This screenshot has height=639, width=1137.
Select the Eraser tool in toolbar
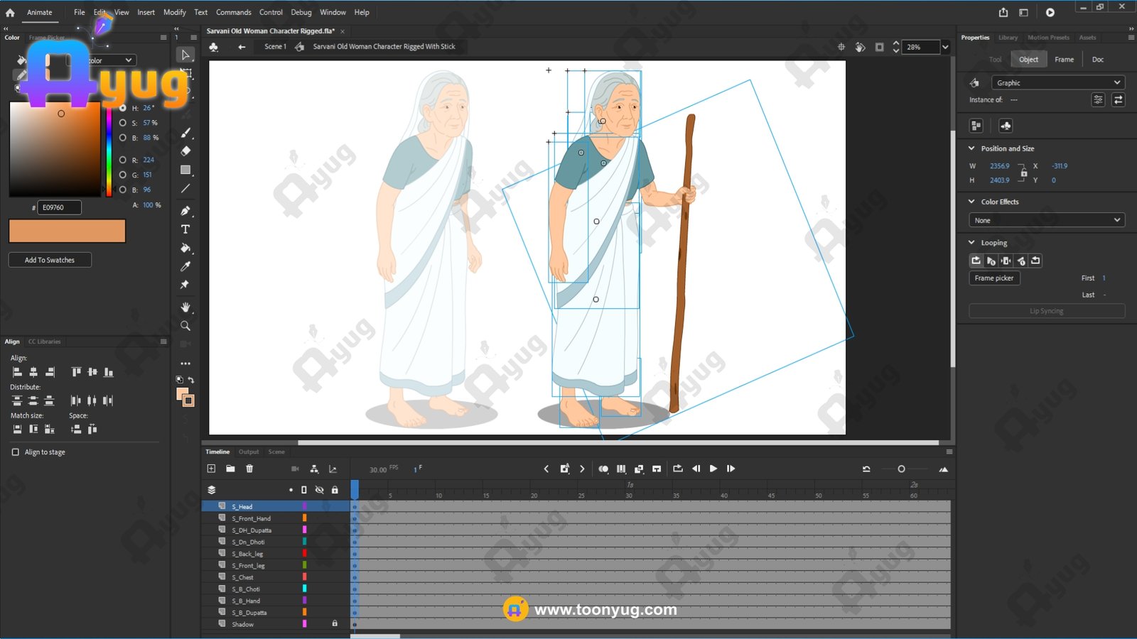pyautogui.click(x=185, y=151)
